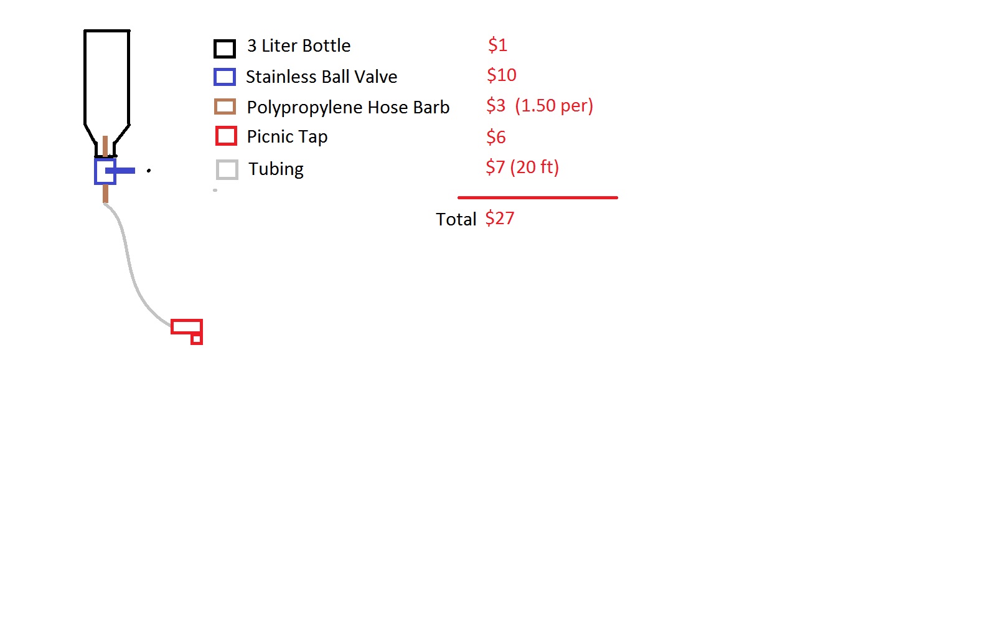Click the 'Polypropylene Hose Barb' text
Viewport: 996px width, 624px height.
pyautogui.click(x=348, y=108)
